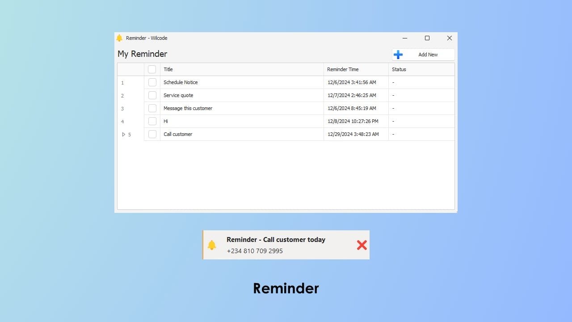572x322 pixels.
Task: Select row header number 3
Action: pos(122,109)
